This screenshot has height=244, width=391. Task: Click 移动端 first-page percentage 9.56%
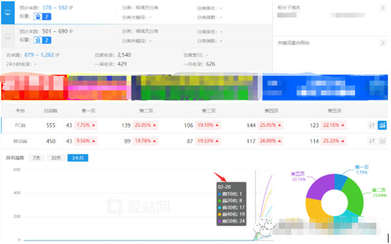point(85,141)
